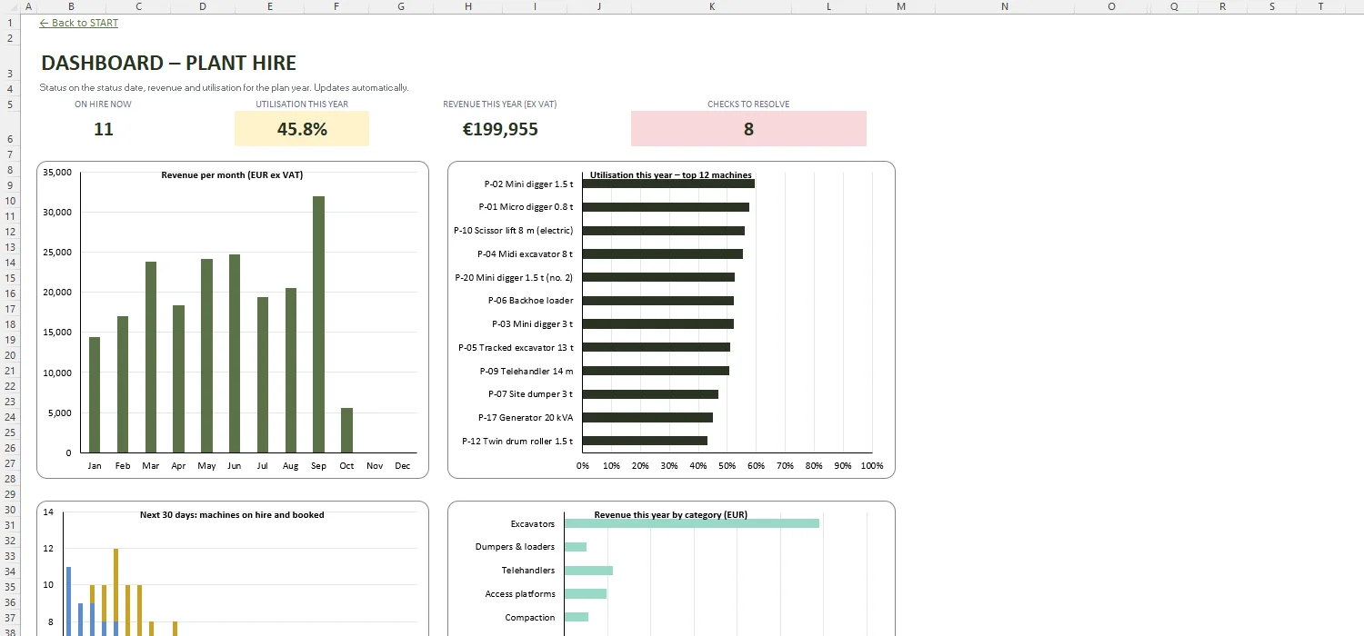Click the June revenue bar
Screen dimensions: 1364x636
[x=235, y=353]
